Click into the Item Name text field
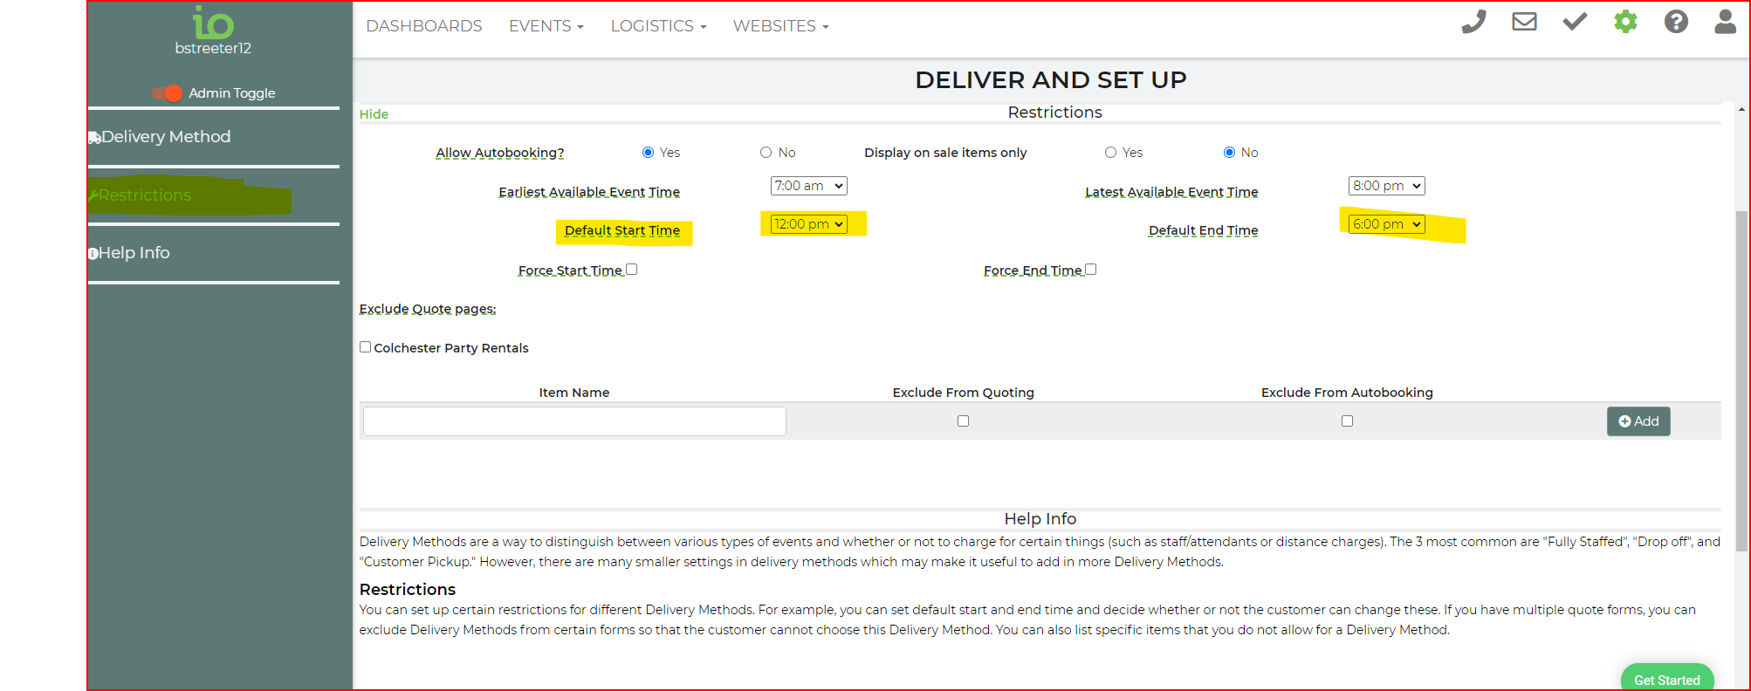 [x=574, y=421]
